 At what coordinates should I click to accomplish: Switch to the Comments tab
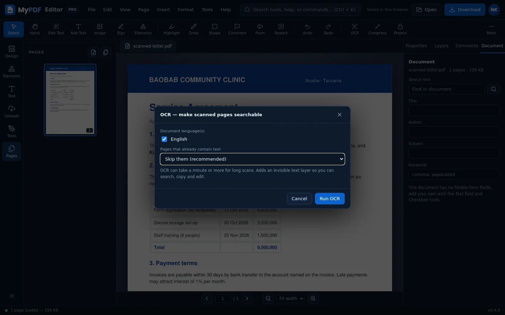click(467, 46)
